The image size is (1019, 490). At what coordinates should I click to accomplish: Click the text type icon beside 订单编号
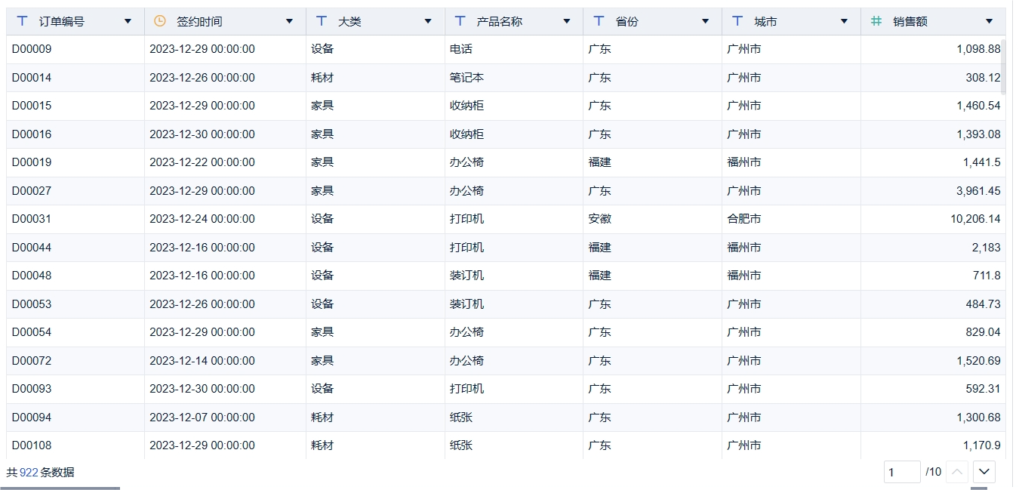click(22, 21)
